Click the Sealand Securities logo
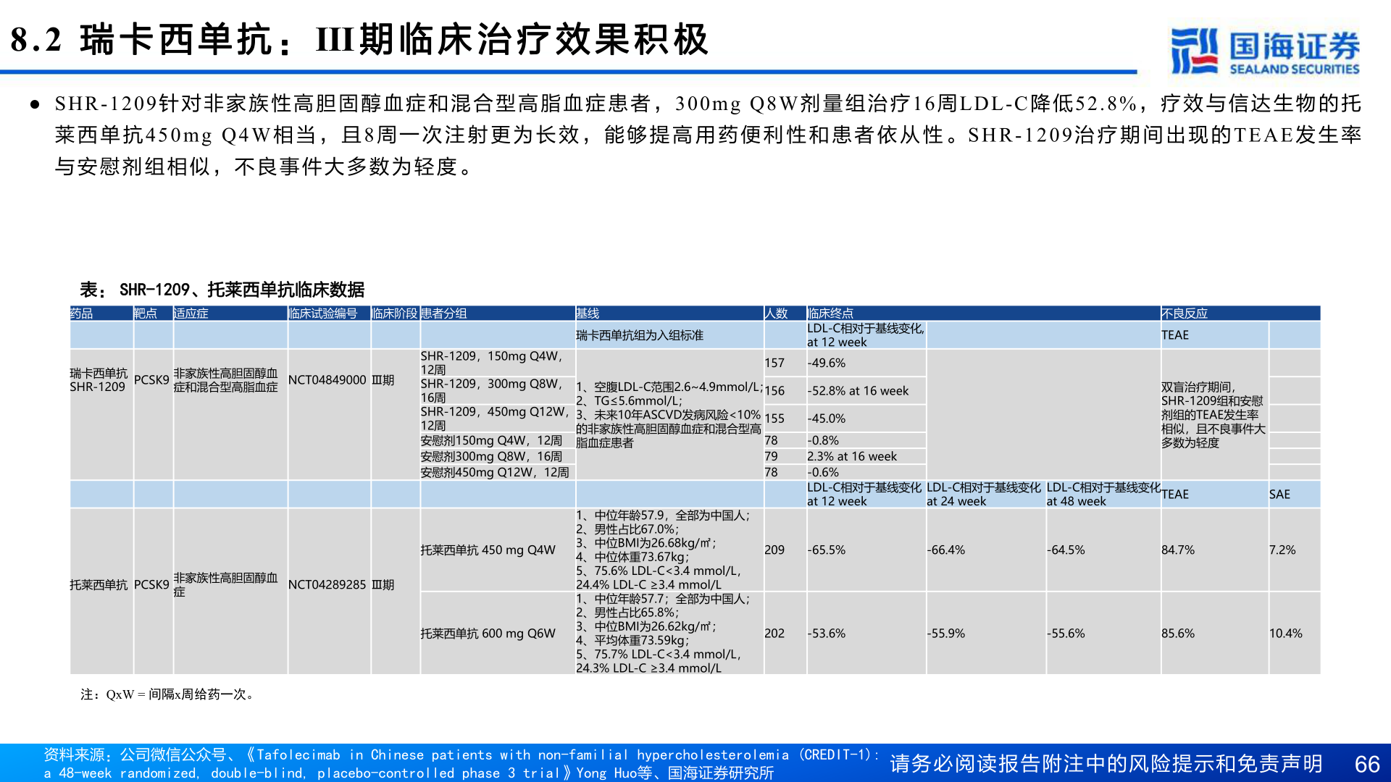The height and width of the screenshot is (782, 1391). (x=1265, y=51)
